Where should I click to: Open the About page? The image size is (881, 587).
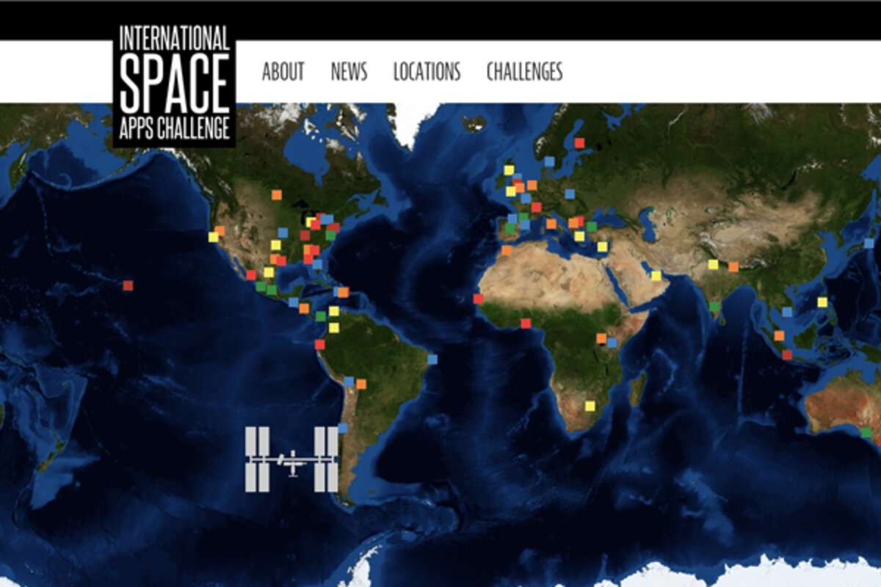(x=283, y=72)
